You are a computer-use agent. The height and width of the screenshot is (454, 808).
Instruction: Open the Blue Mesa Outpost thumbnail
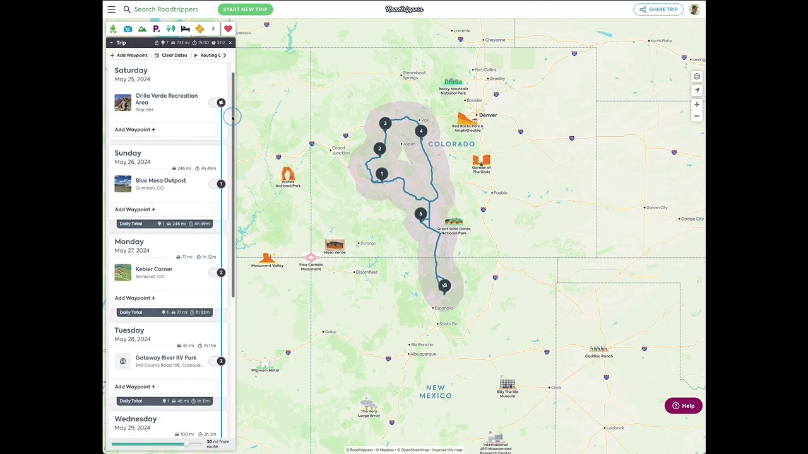point(123,184)
